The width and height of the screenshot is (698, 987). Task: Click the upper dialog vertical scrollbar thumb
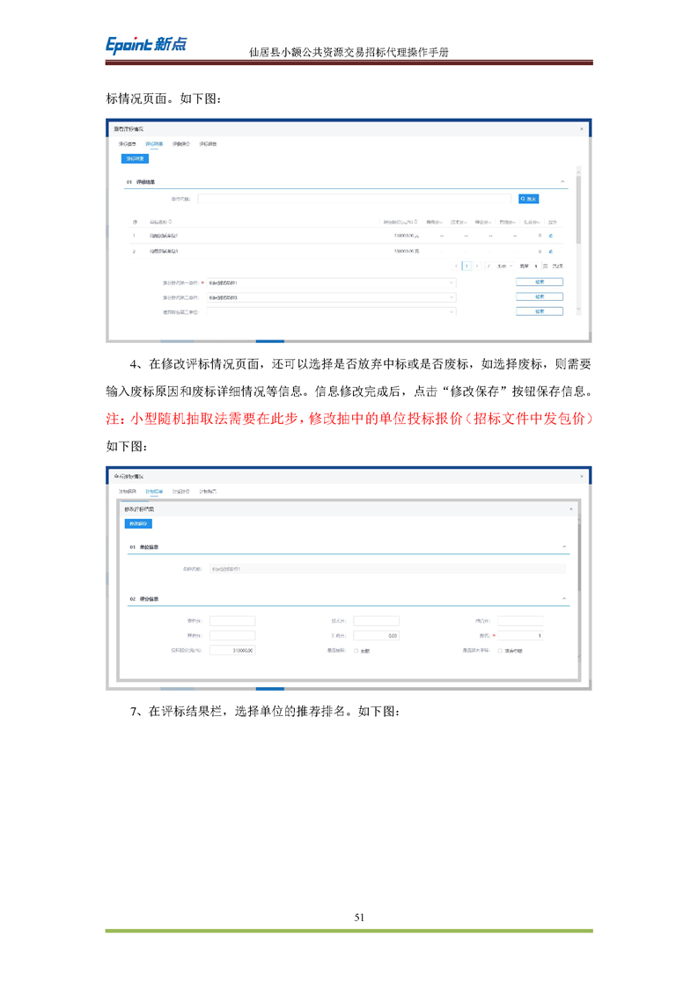[x=578, y=211]
